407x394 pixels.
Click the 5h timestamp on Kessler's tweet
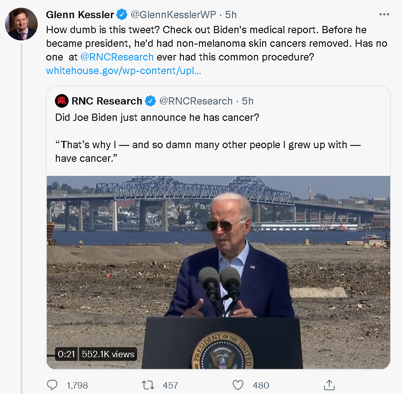point(231,15)
